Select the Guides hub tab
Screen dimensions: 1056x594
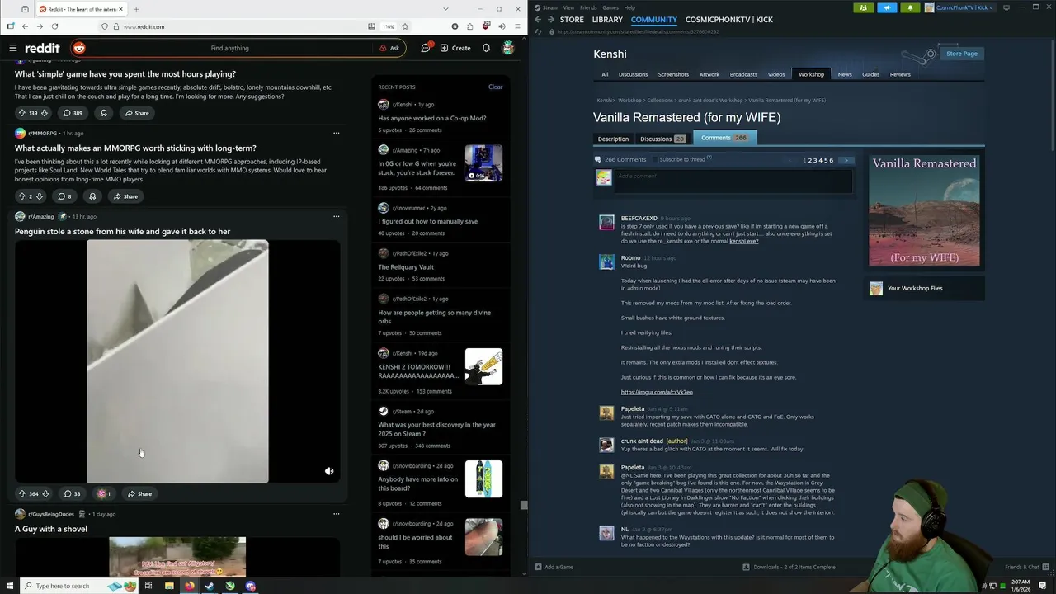tap(870, 74)
